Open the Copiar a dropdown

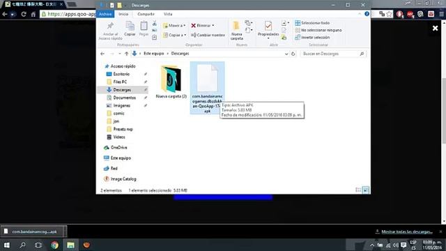(x=175, y=35)
